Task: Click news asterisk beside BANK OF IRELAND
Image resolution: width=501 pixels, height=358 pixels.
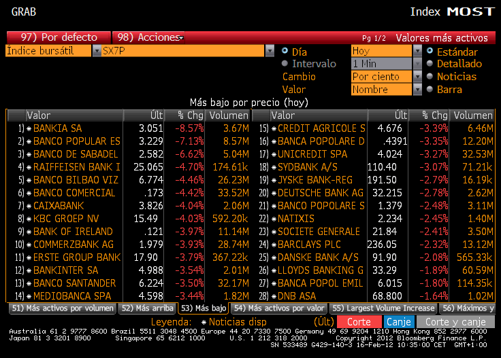Action: point(29,232)
